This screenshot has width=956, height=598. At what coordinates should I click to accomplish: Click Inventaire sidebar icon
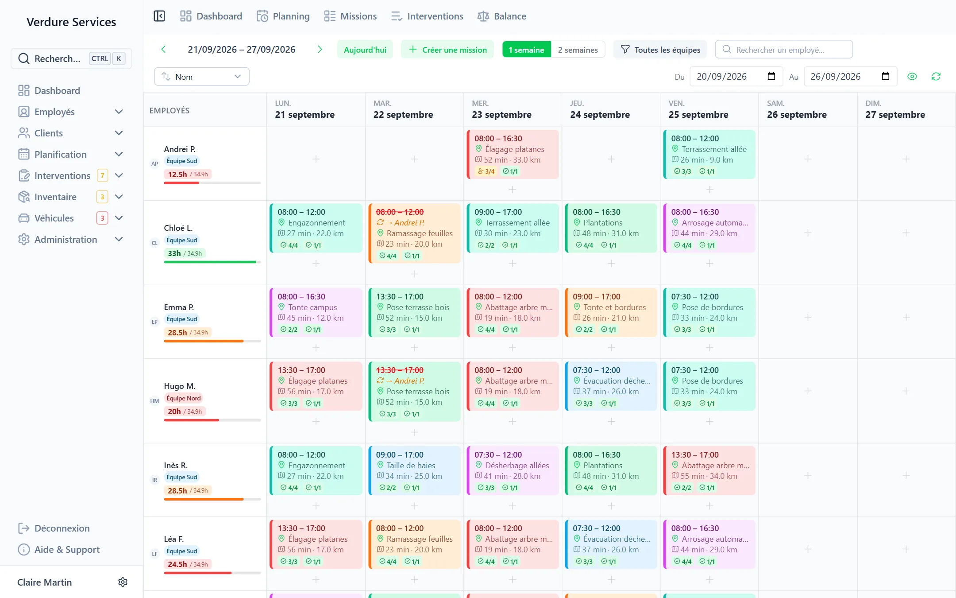tap(23, 197)
